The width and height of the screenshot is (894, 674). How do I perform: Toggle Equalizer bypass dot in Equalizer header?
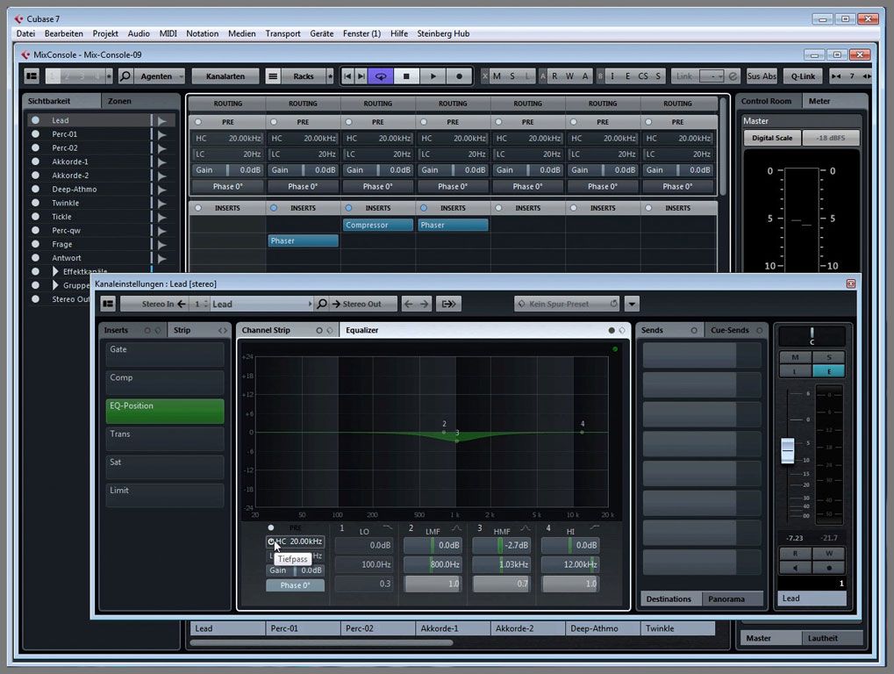(x=611, y=330)
